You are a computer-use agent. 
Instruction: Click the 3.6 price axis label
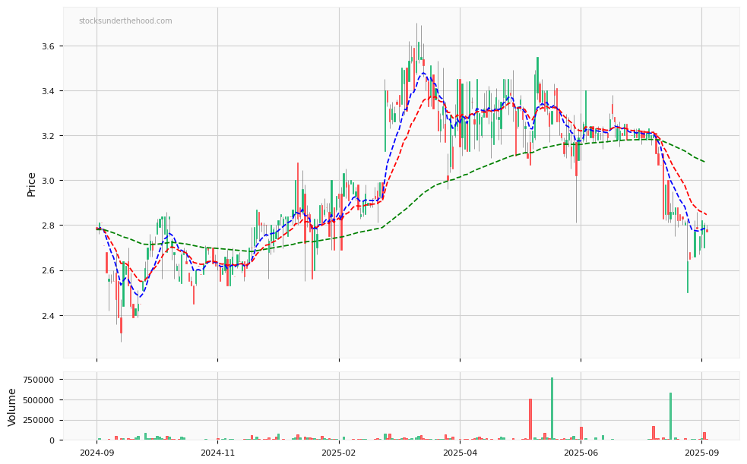(x=49, y=46)
